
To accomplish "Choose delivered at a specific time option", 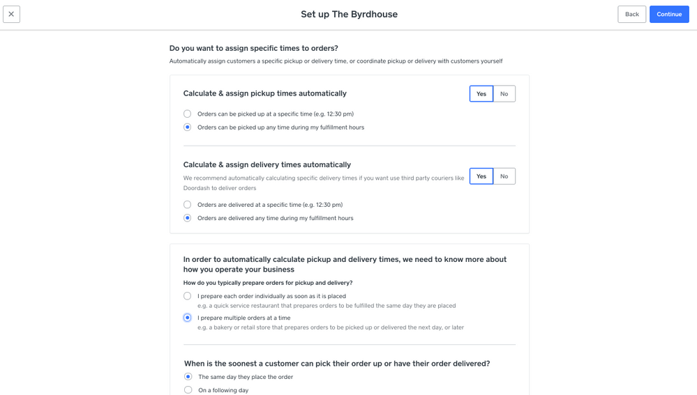I will 187,205.
